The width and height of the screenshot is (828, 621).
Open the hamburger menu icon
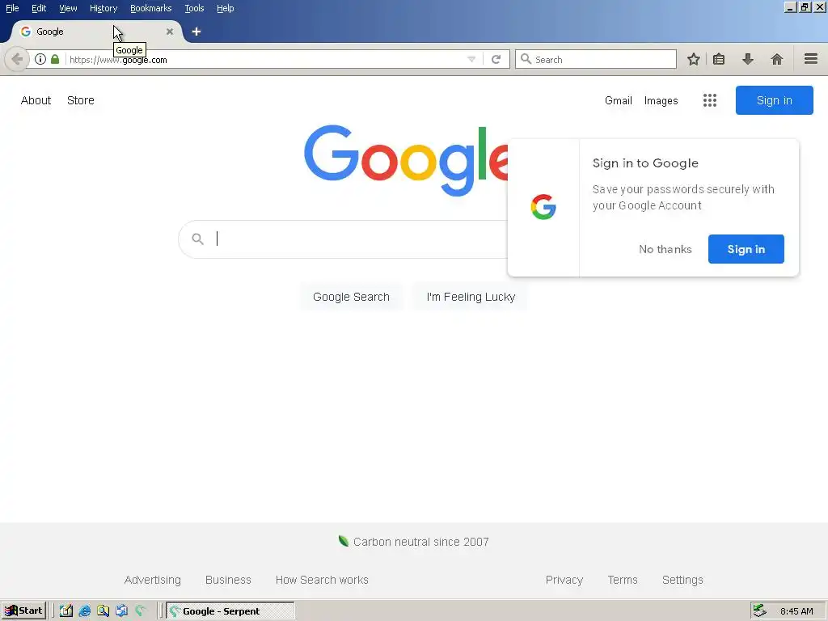tap(811, 59)
